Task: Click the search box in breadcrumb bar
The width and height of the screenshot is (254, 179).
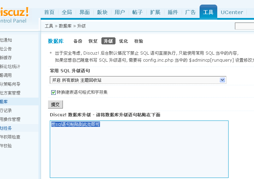Action: [x=244, y=26]
